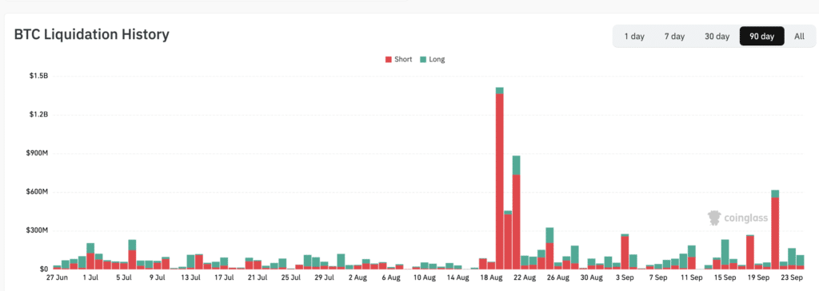Image resolution: width=819 pixels, height=291 pixels.
Task: Click the bar above 1 Jul
Action: [90, 256]
